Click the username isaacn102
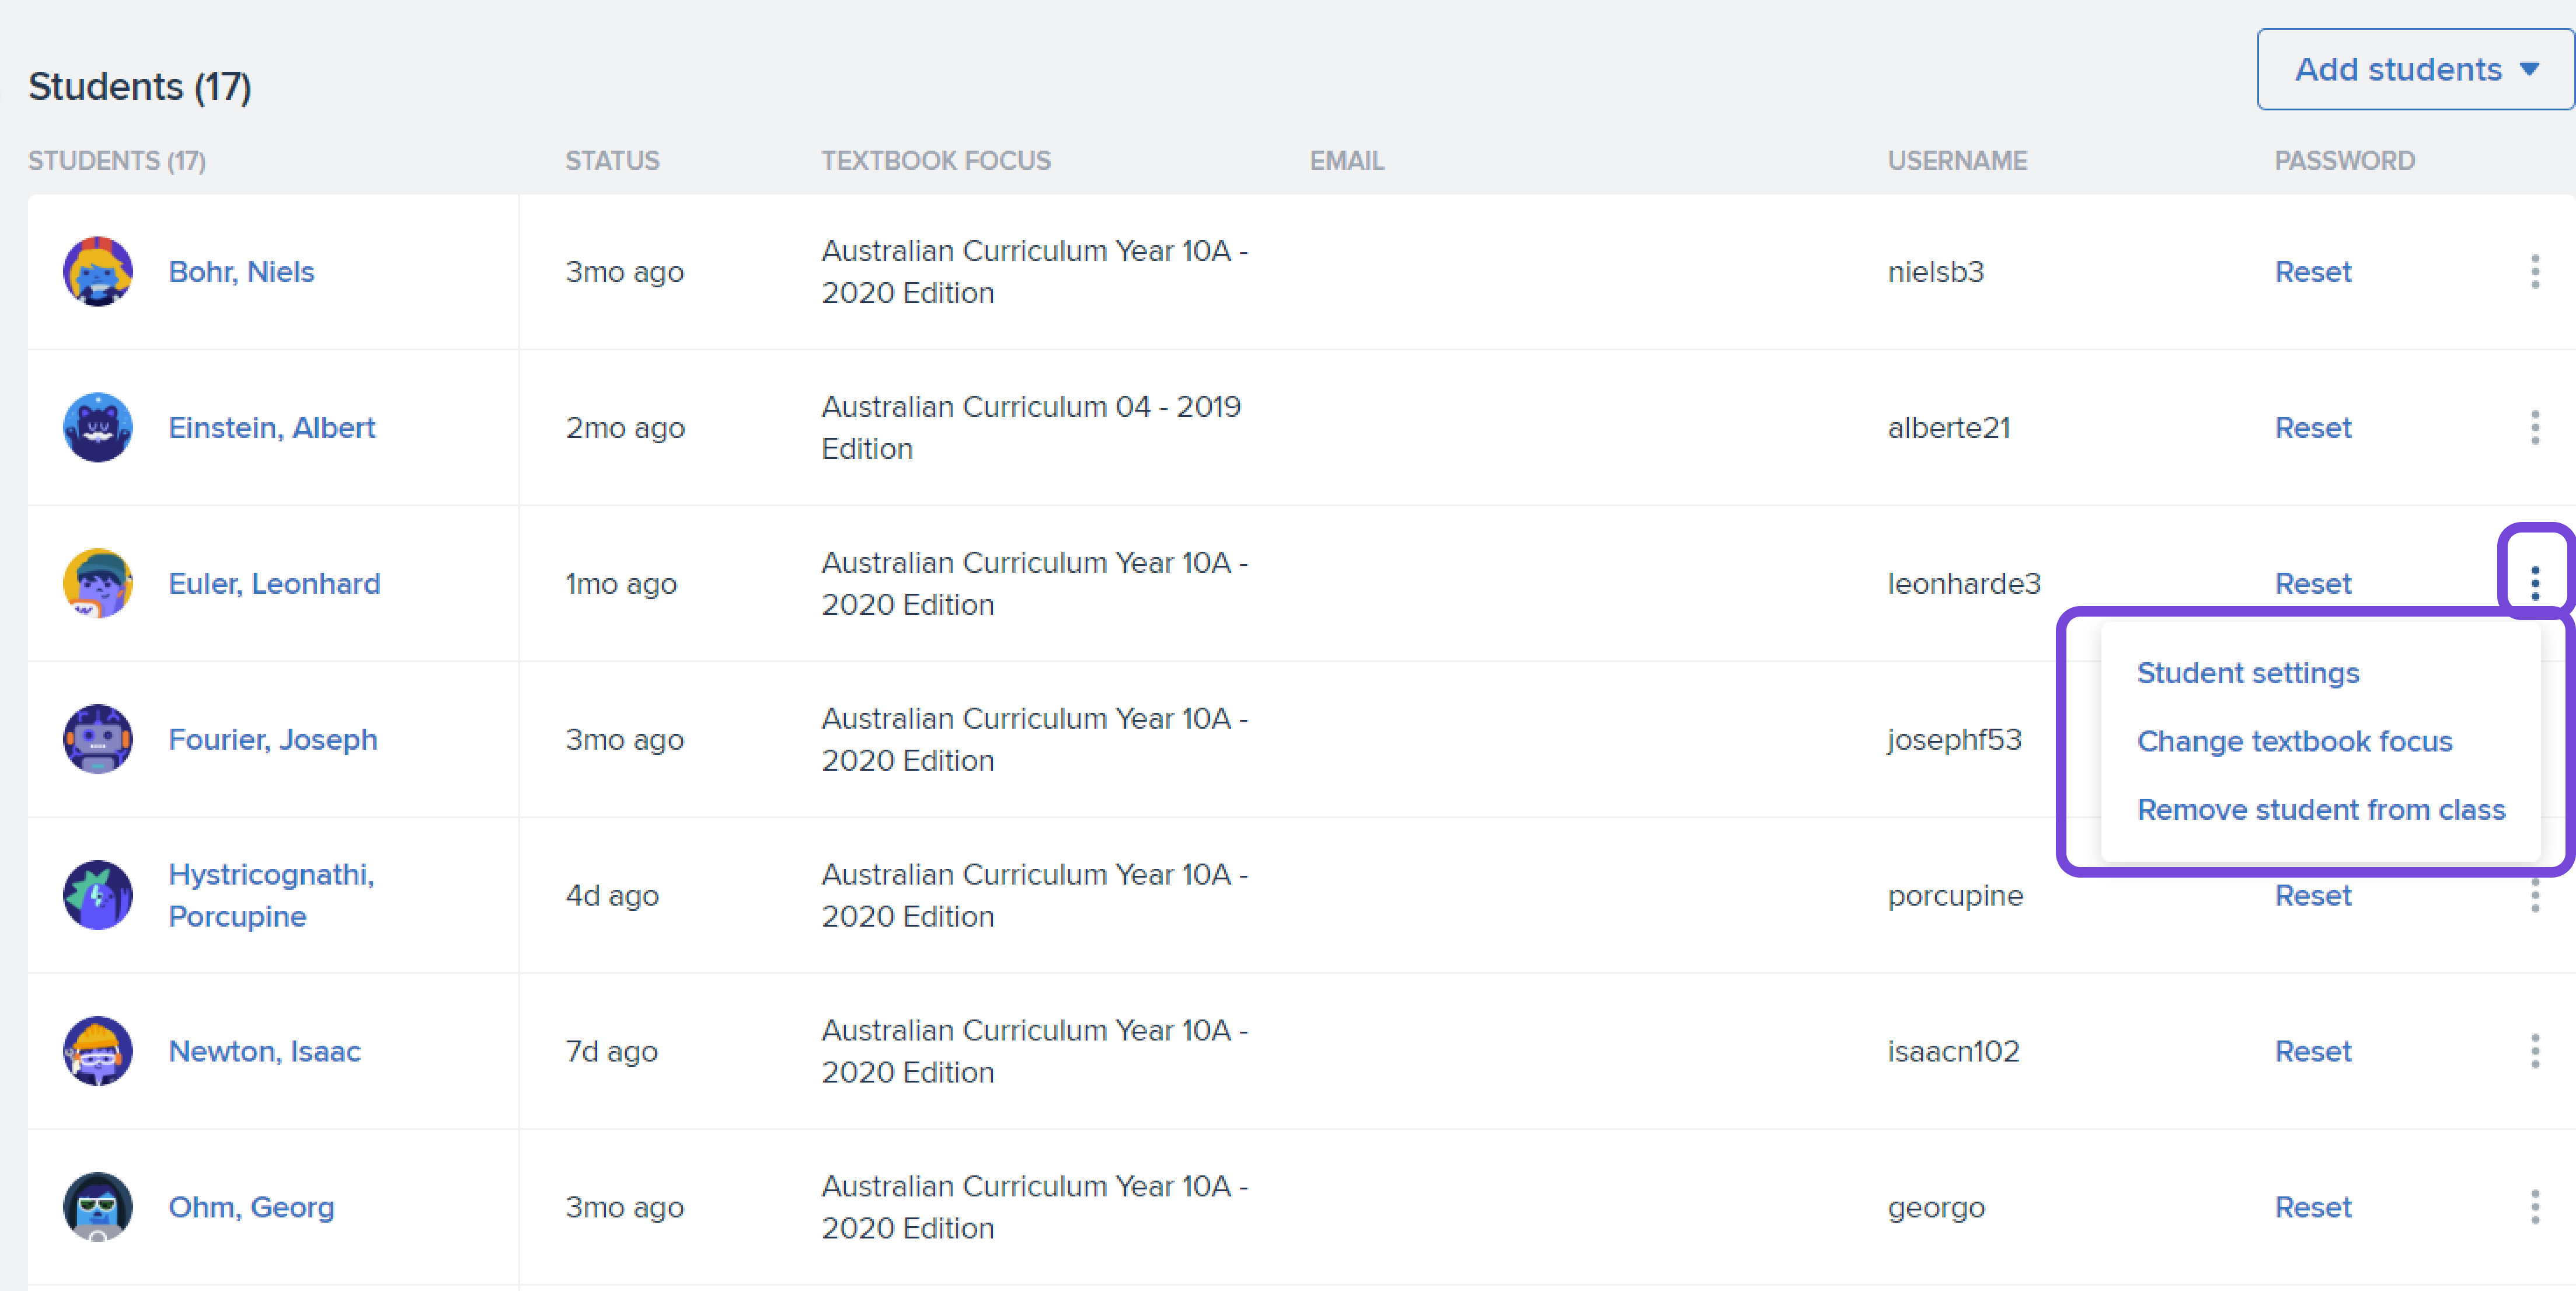2576x1291 pixels. coord(1954,1051)
